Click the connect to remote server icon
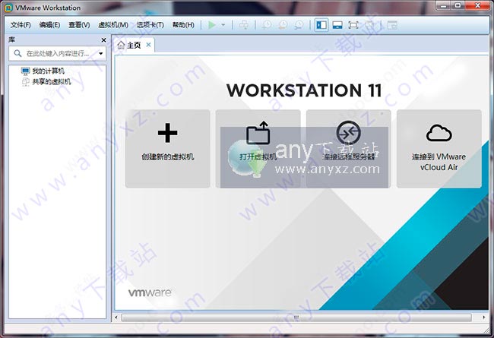This screenshot has height=338, width=494. pos(348,134)
